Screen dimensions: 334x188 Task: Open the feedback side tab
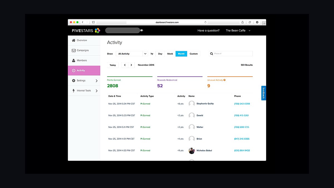tap(264, 93)
